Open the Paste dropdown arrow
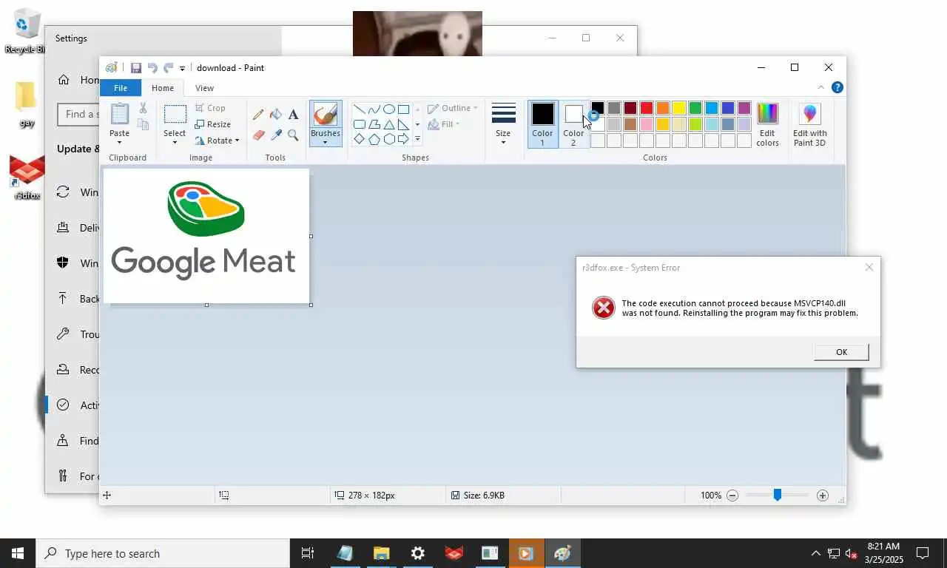 point(119,142)
